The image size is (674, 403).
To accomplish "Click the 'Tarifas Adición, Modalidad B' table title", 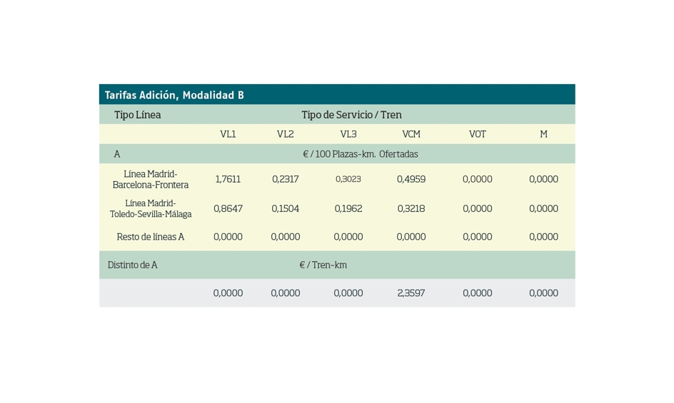I will [174, 95].
